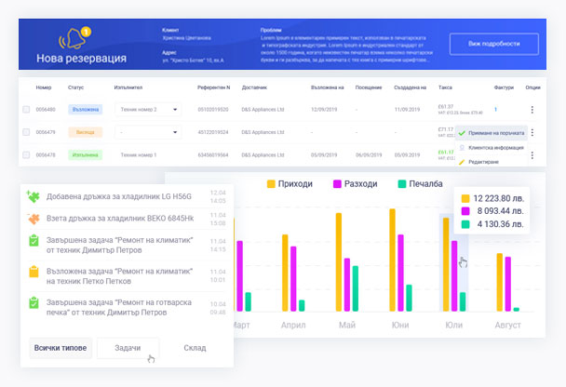The width and height of the screenshot is (566, 387).
Task: Click Изпълнена status badge
Action: pyautogui.click(x=86, y=154)
